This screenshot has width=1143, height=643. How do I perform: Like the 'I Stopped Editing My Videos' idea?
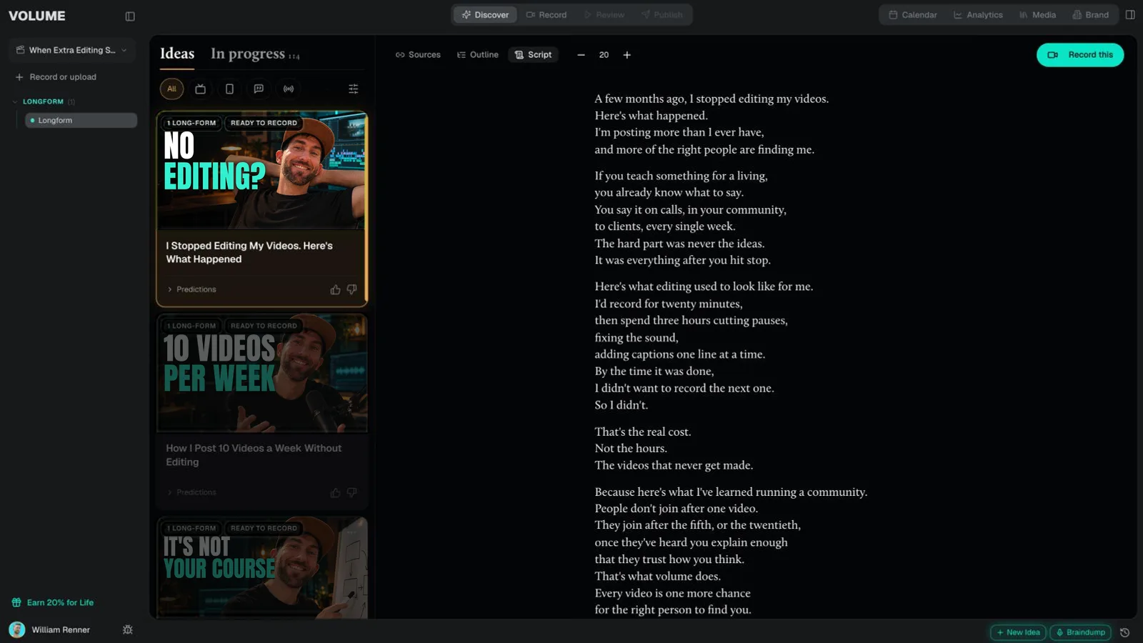[335, 289]
